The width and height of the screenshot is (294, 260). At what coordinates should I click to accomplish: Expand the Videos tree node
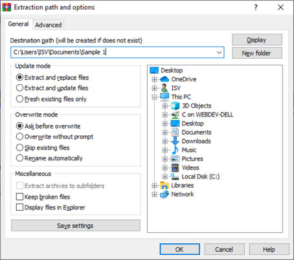coord(165,168)
